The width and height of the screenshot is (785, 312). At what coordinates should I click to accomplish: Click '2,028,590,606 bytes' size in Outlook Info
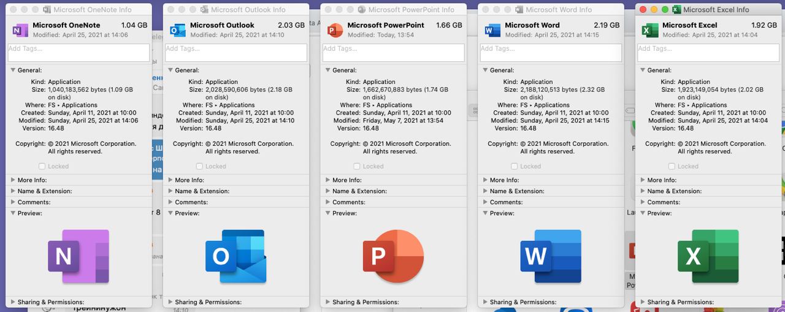click(x=235, y=89)
